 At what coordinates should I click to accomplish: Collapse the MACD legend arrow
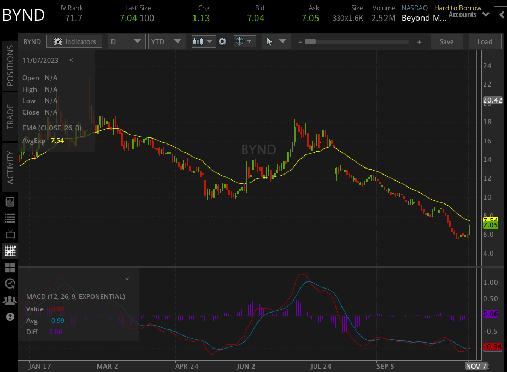[x=127, y=279]
